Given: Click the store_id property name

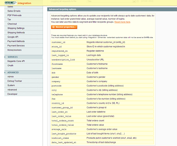Looking at the screenshot, I should [57, 47].
